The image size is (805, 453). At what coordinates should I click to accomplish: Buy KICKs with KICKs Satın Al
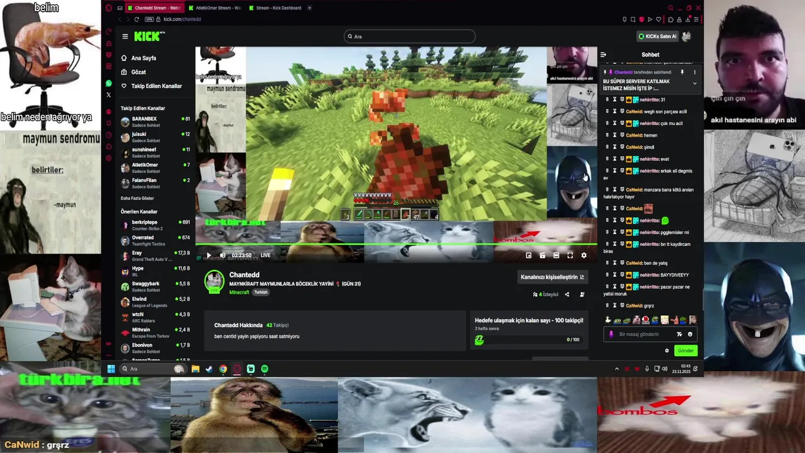(657, 36)
